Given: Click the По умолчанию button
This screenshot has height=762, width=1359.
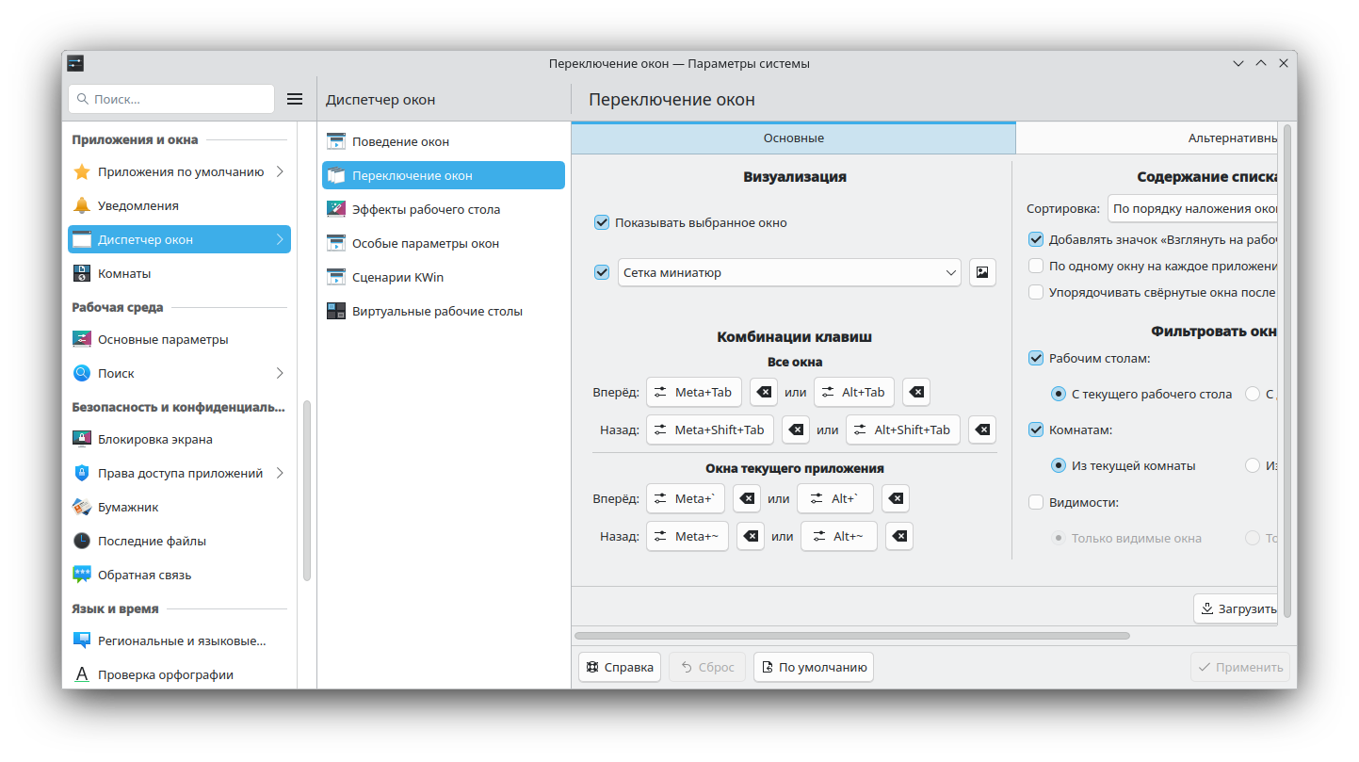Looking at the screenshot, I should 814,667.
